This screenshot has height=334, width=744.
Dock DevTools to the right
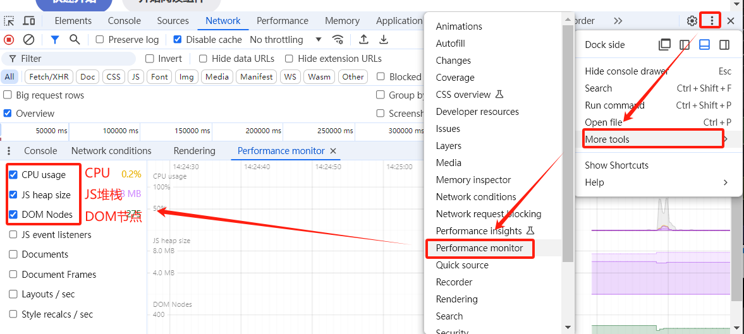pyautogui.click(x=724, y=45)
